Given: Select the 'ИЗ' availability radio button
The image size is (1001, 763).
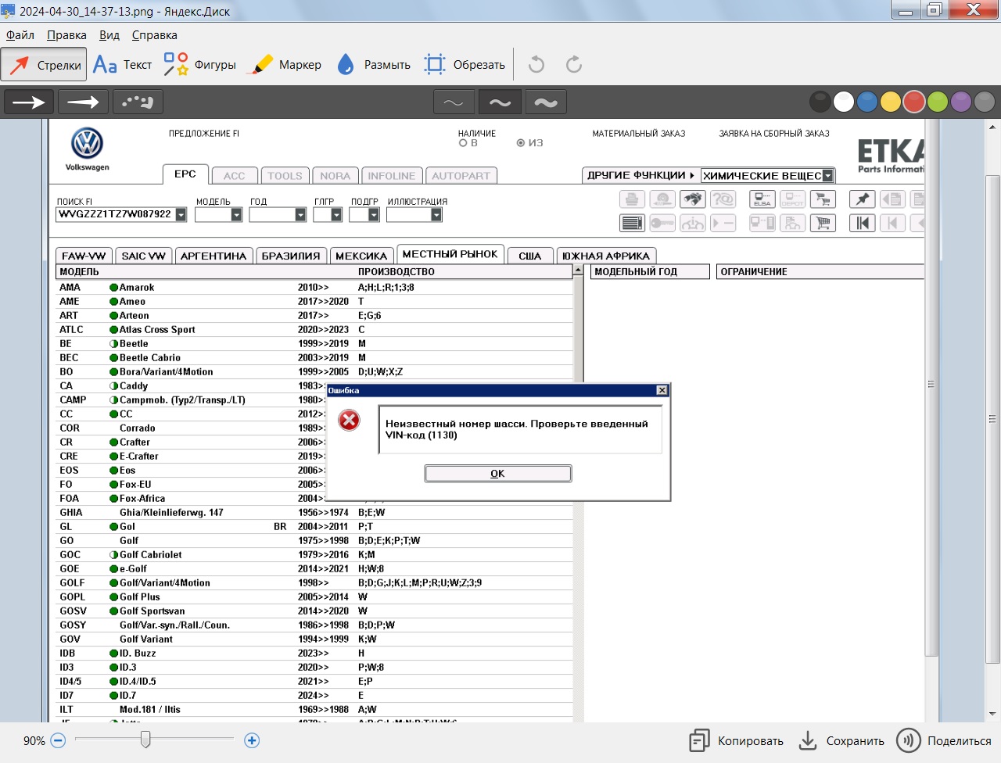Looking at the screenshot, I should [521, 143].
